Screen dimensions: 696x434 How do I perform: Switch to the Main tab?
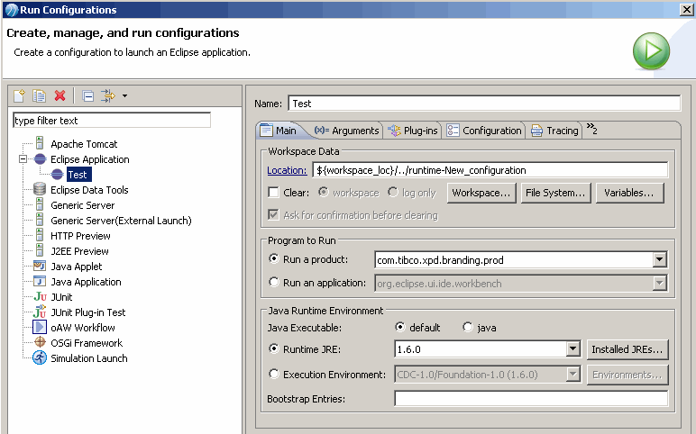279,131
